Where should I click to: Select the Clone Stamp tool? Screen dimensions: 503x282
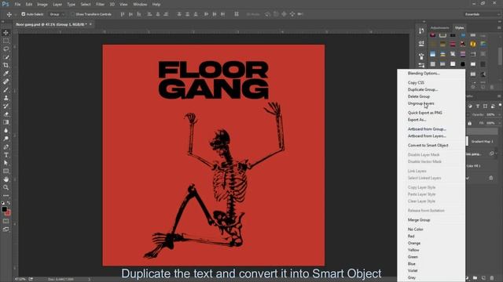6,98
